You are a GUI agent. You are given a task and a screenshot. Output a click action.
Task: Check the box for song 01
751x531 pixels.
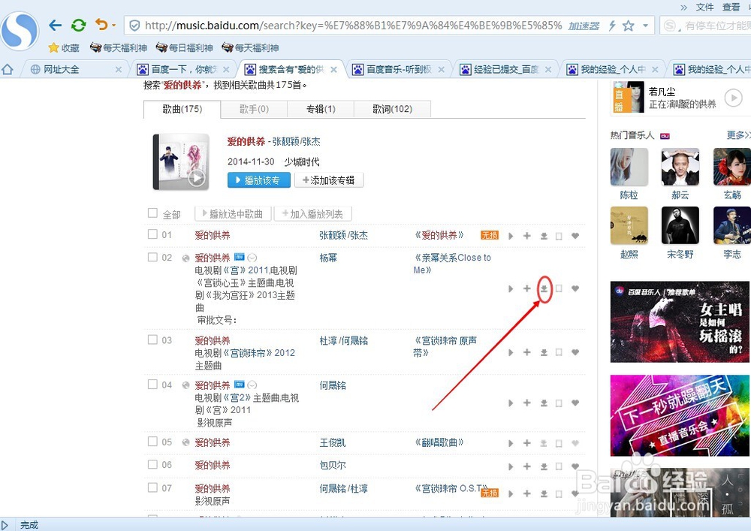152,234
